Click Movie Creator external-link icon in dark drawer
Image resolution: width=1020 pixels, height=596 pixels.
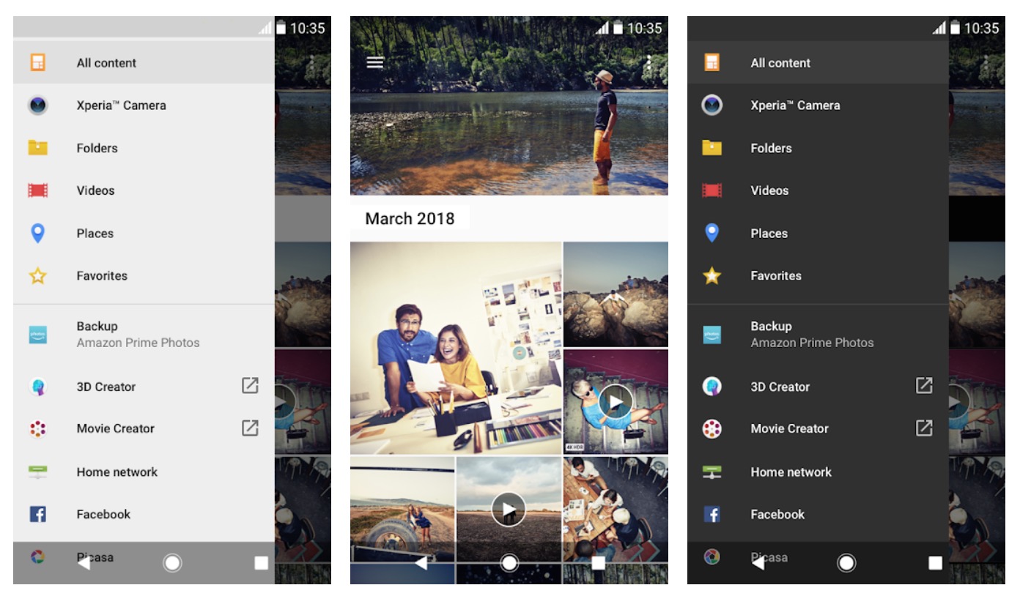924,428
